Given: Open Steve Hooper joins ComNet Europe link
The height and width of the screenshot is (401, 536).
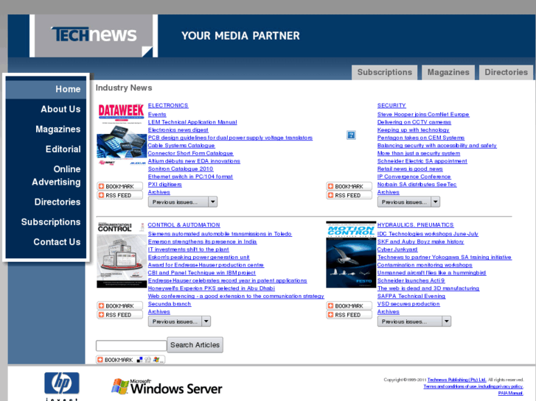Looking at the screenshot, I should click(x=423, y=114).
